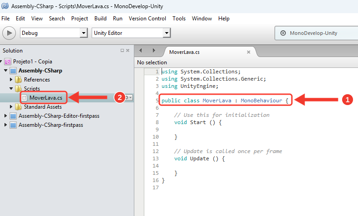Click the 'using UnityEngine;' code line
The height and width of the screenshot is (216, 358).
190,86
